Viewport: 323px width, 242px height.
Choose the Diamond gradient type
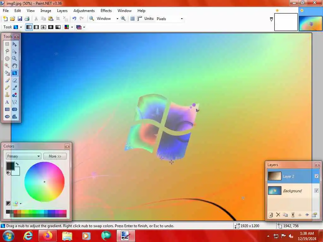44,27
